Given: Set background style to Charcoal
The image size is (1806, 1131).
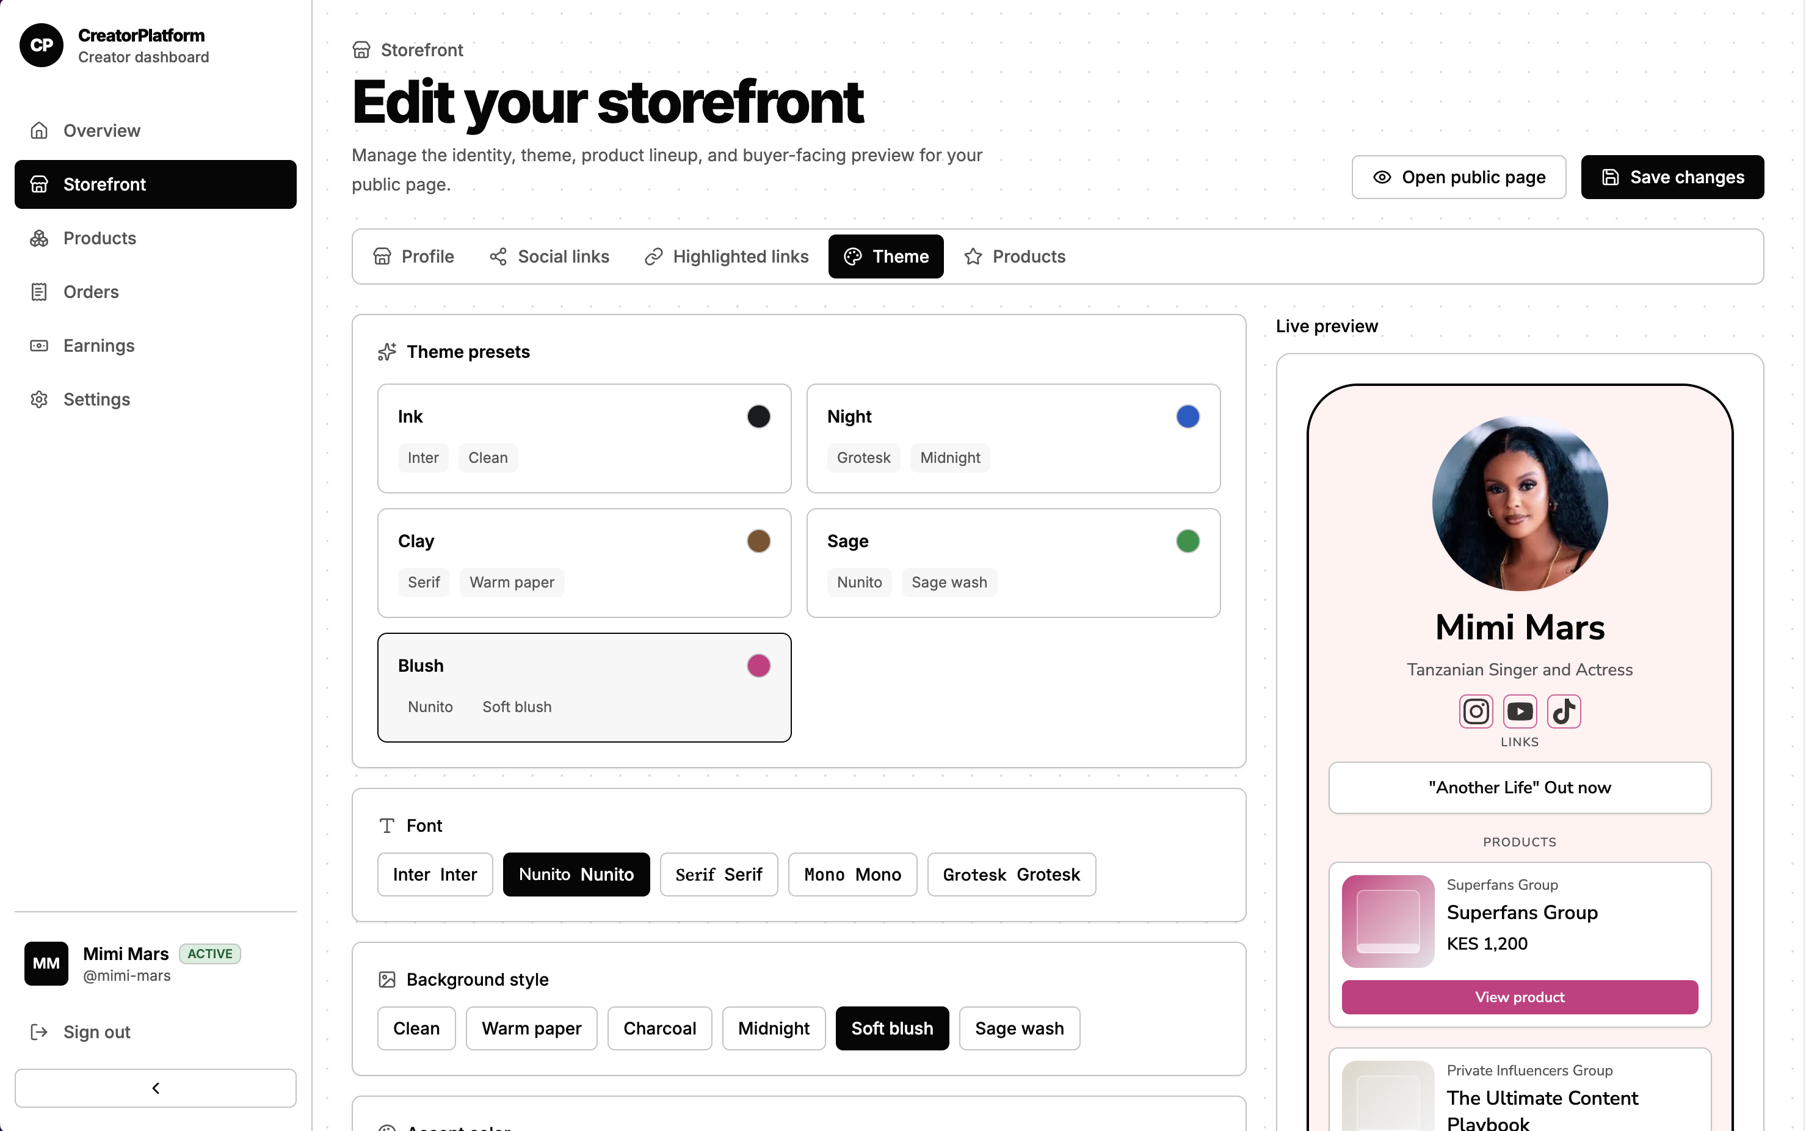Looking at the screenshot, I should point(659,1028).
